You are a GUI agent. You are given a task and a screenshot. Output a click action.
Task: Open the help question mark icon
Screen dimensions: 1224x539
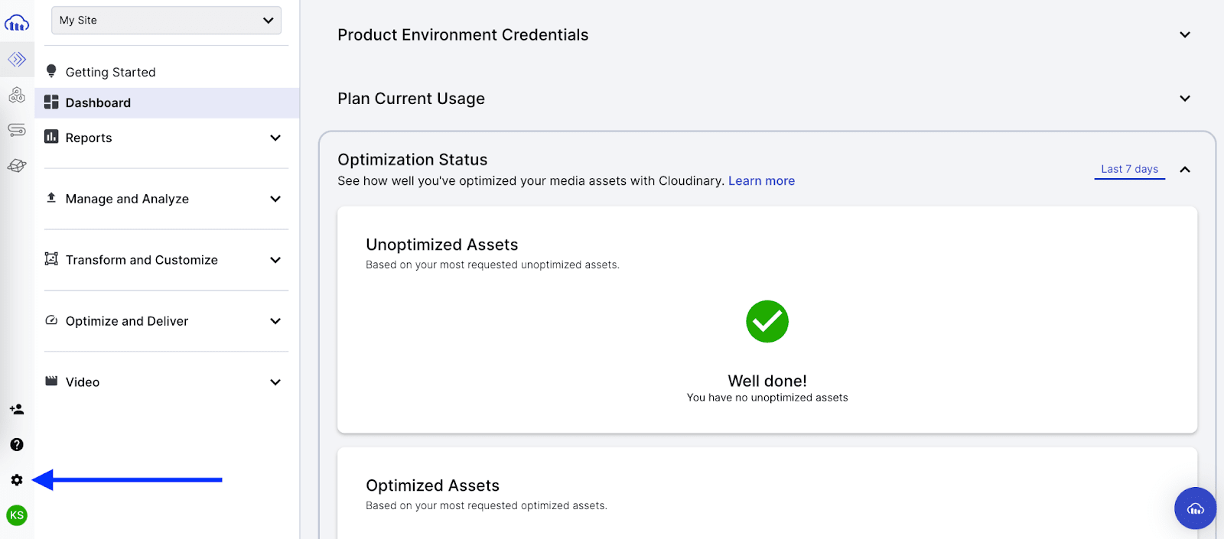(17, 445)
